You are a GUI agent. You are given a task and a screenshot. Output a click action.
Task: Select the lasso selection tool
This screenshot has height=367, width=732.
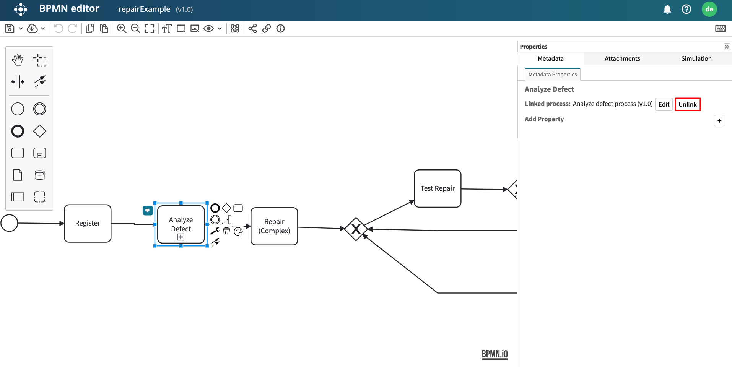39,60
